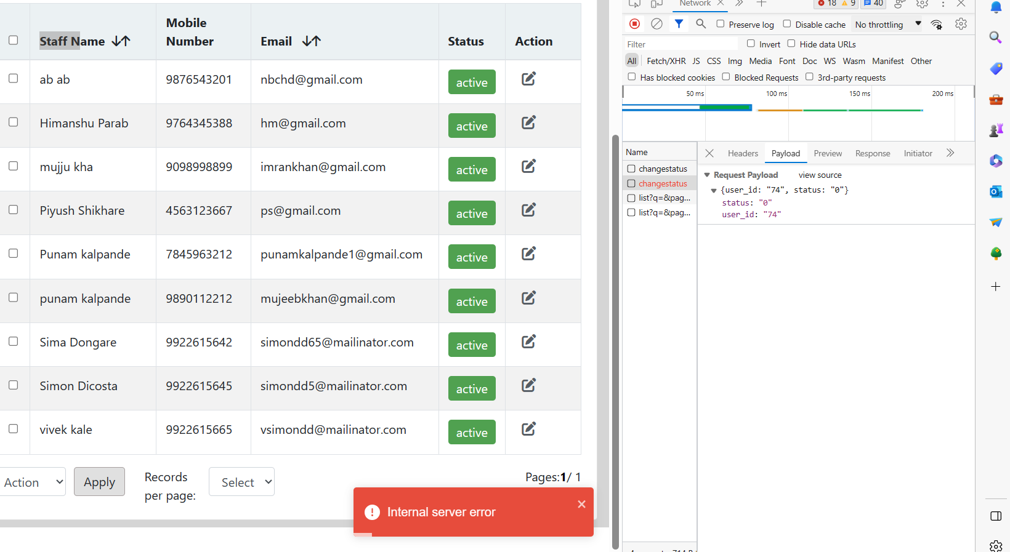Toggle active status for Simon Dicosta
The width and height of the screenshot is (1010, 552).
(x=472, y=388)
